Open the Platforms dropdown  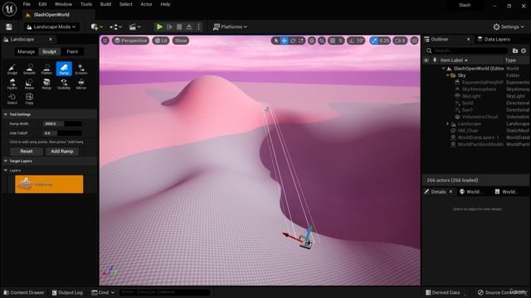coord(230,26)
